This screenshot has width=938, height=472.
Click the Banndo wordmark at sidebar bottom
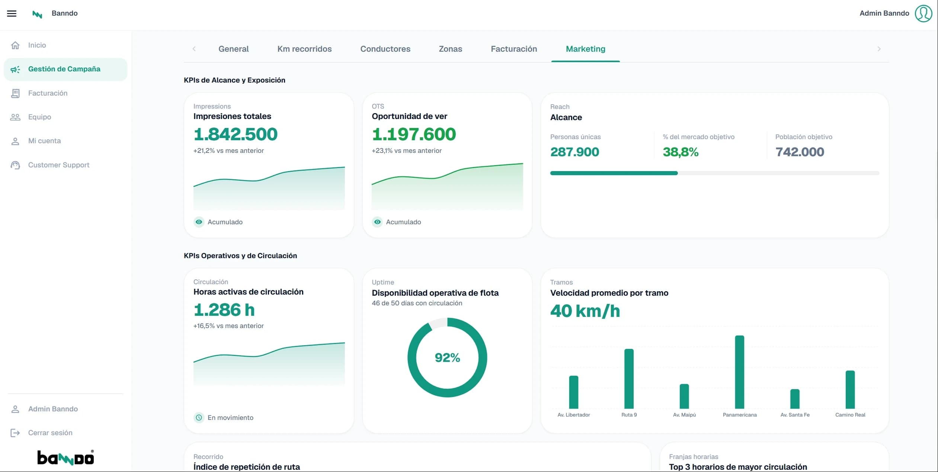pyautogui.click(x=65, y=457)
